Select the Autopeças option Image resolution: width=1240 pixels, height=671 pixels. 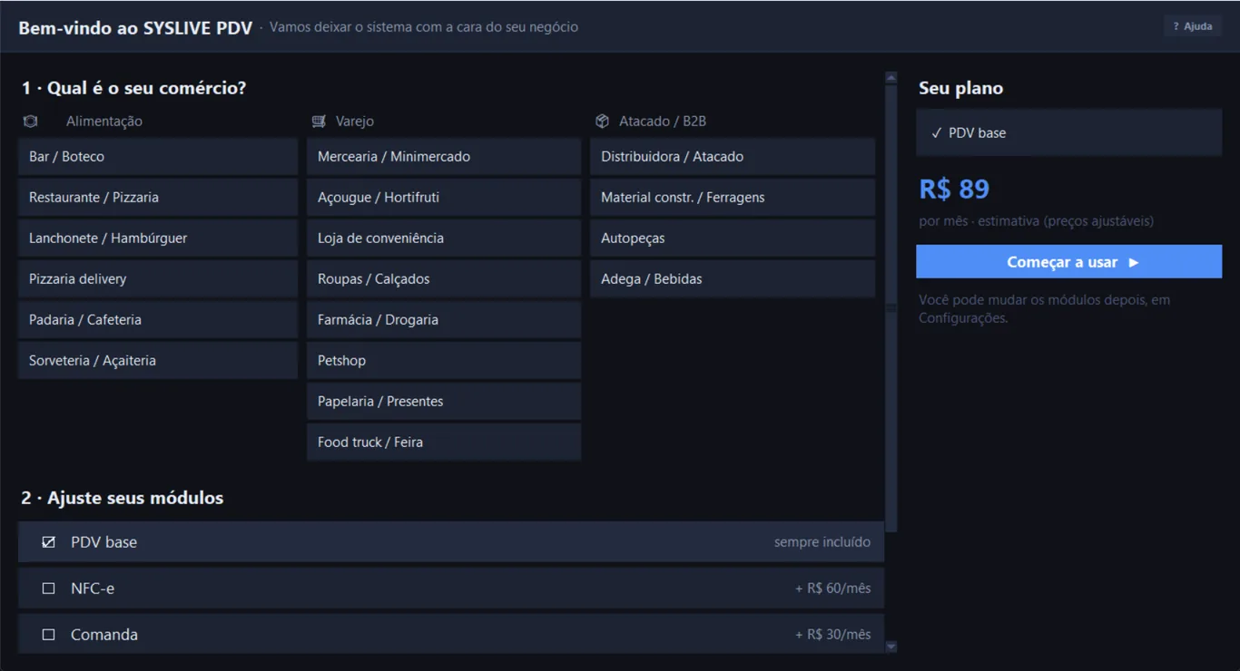click(x=733, y=238)
